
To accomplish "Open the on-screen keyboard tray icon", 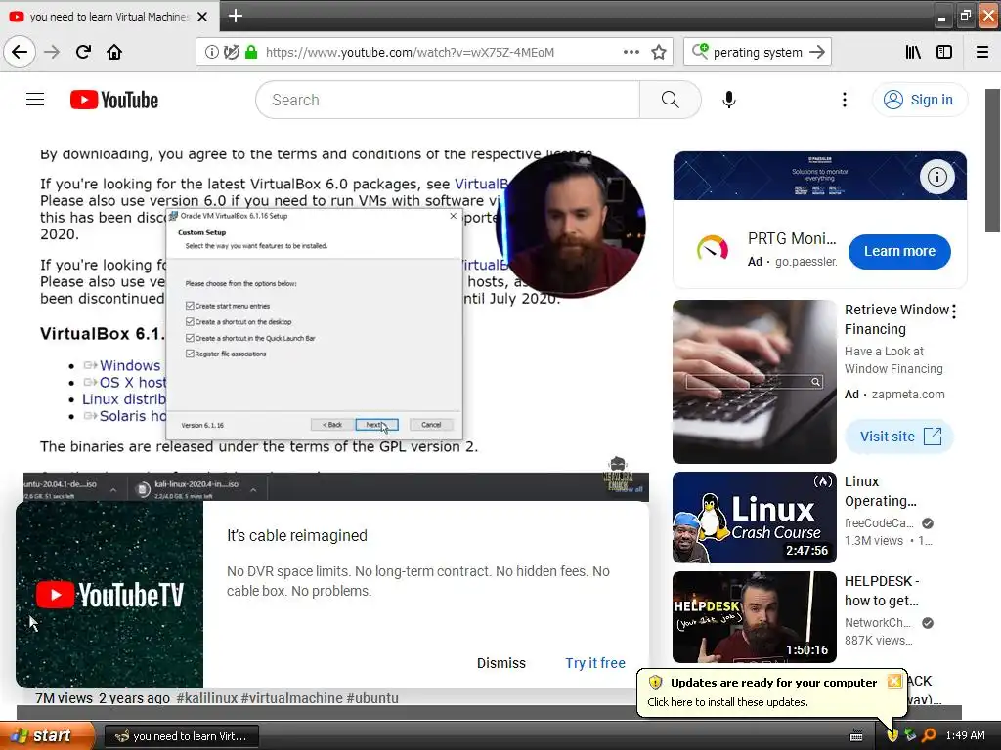I will click(856, 736).
